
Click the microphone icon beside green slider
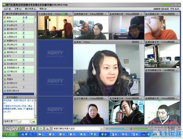(131, 129)
